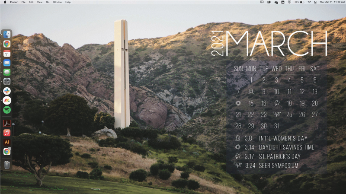Image resolution: width=346 pixels, height=194 pixels.
Task: Open the File menu
Action: point(23,2)
